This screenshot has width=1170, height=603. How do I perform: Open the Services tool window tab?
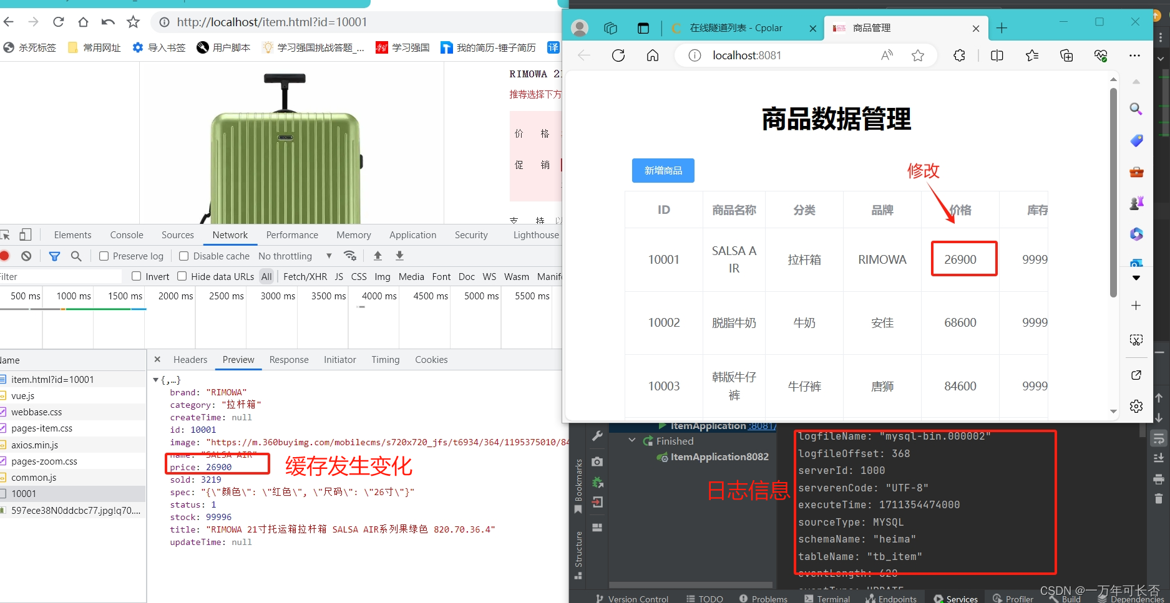tap(955, 598)
